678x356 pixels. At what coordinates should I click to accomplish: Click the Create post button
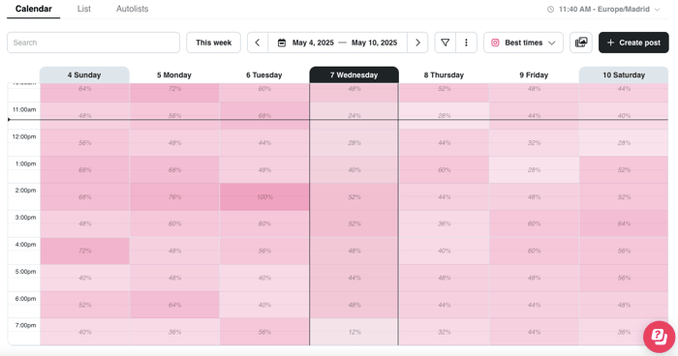pos(633,43)
